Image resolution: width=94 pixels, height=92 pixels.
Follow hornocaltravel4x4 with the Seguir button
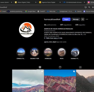pos(66,19)
